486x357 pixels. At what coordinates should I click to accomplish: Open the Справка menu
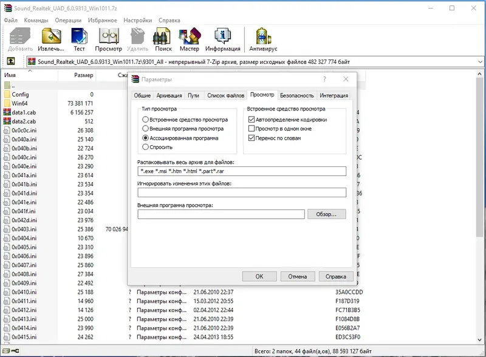tap(169, 20)
